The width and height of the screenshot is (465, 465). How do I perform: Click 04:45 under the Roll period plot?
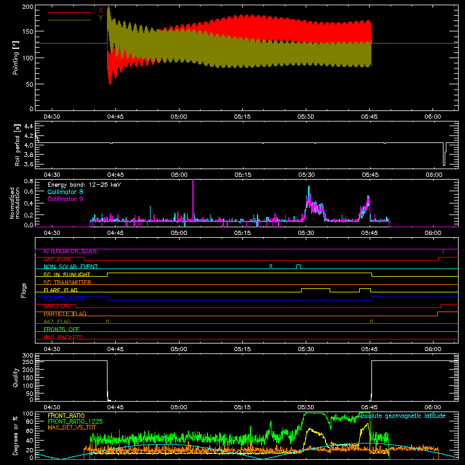[115, 175]
